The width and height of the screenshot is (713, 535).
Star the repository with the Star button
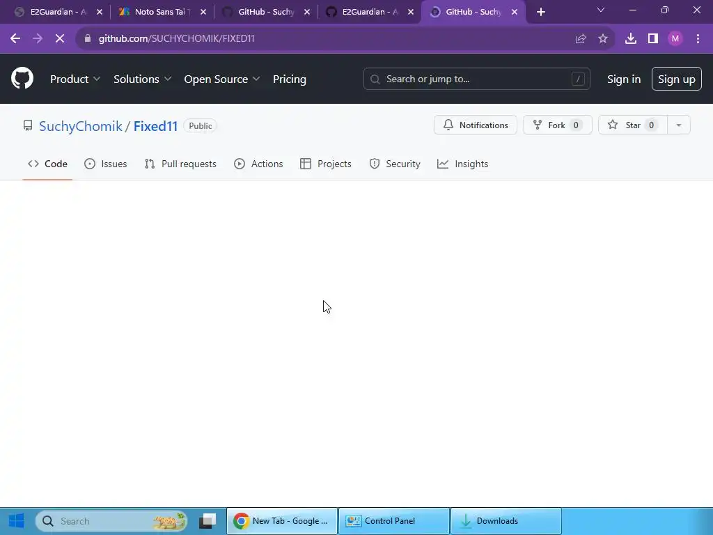(632, 125)
